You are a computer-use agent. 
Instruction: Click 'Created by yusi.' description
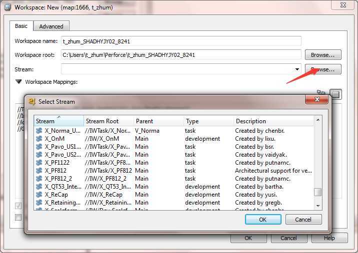click(256, 195)
